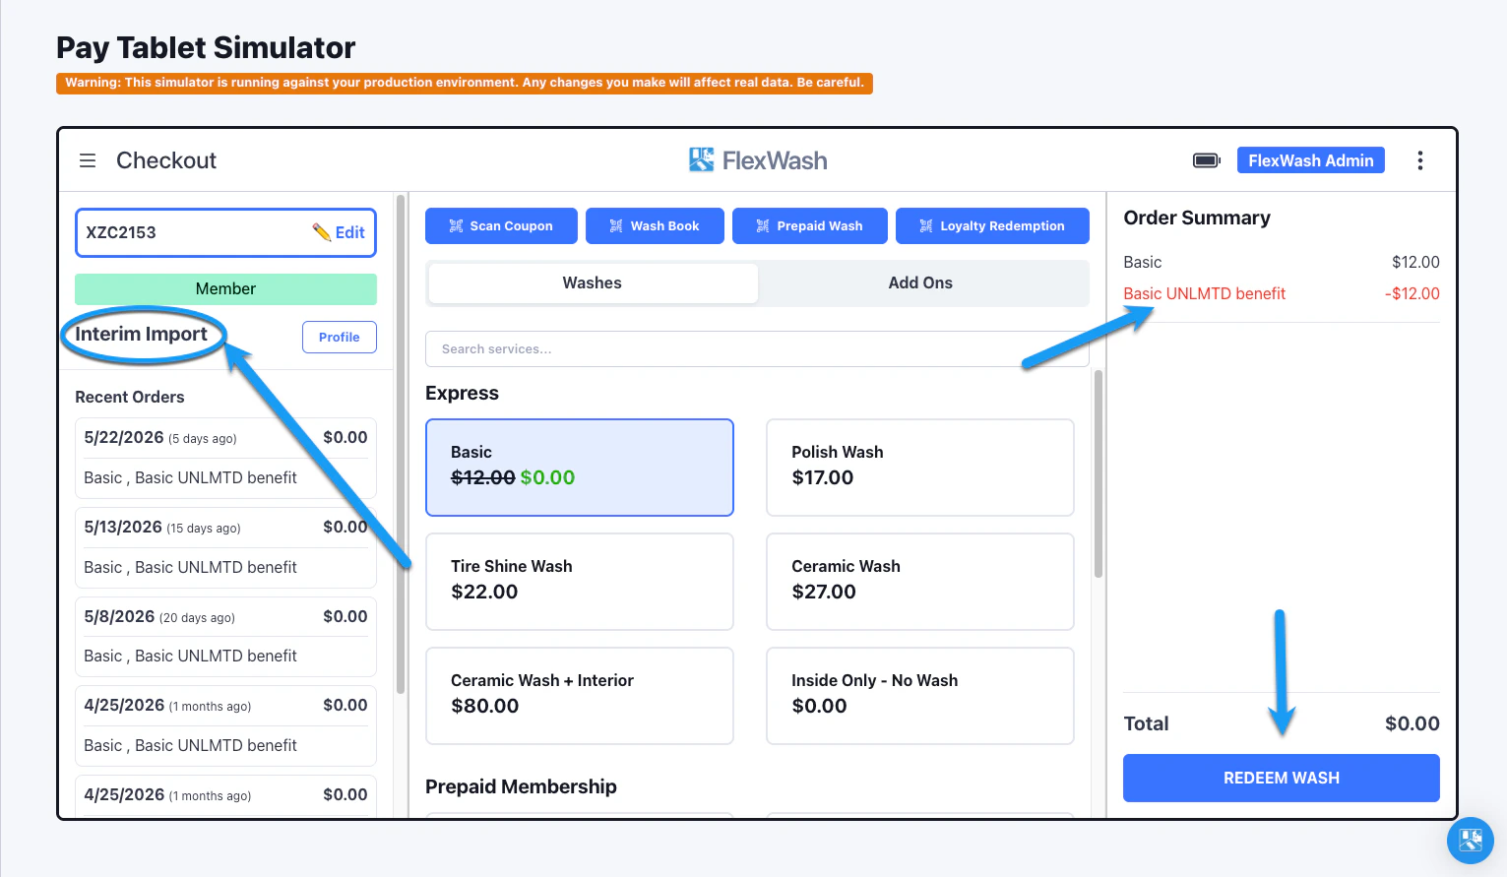
Task: Click the Recent Orders heading
Action: pyautogui.click(x=130, y=398)
